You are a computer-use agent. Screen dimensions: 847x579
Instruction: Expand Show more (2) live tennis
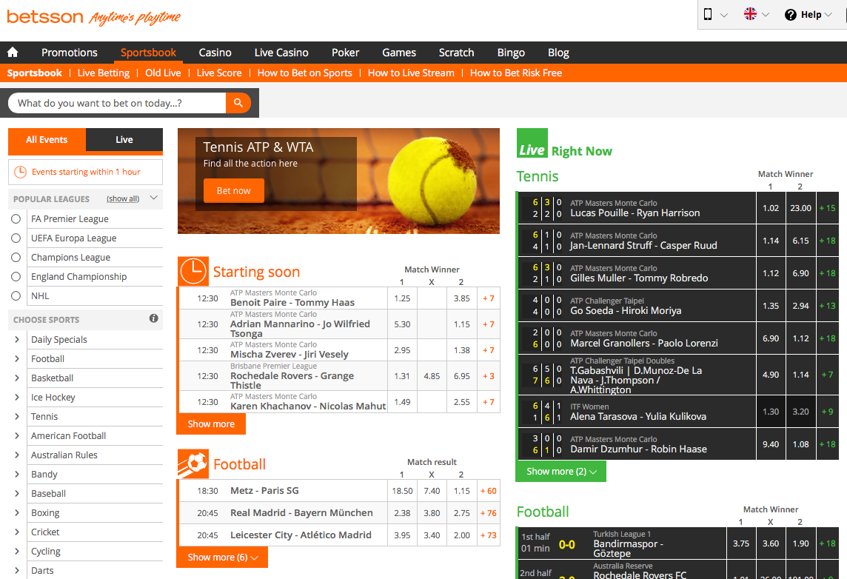click(561, 472)
